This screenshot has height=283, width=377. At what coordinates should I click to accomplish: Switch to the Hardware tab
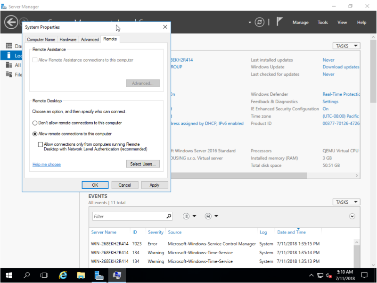click(x=68, y=40)
